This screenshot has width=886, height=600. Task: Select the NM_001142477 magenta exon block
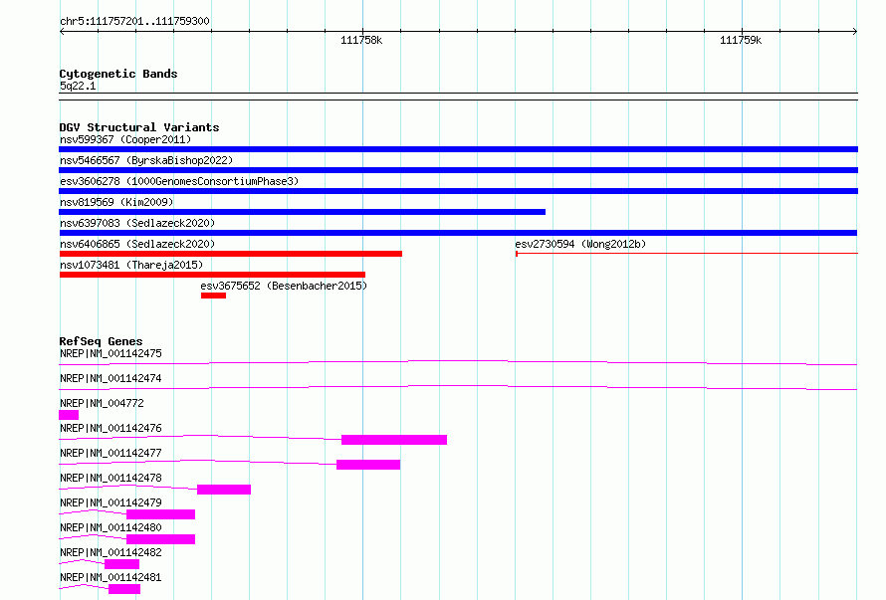click(368, 465)
